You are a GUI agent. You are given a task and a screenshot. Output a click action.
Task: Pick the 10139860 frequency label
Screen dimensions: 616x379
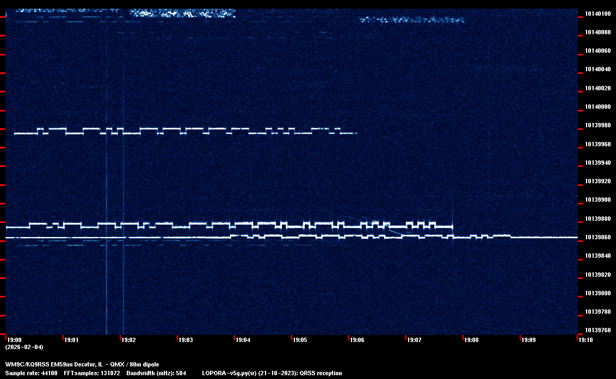tap(597, 237)
